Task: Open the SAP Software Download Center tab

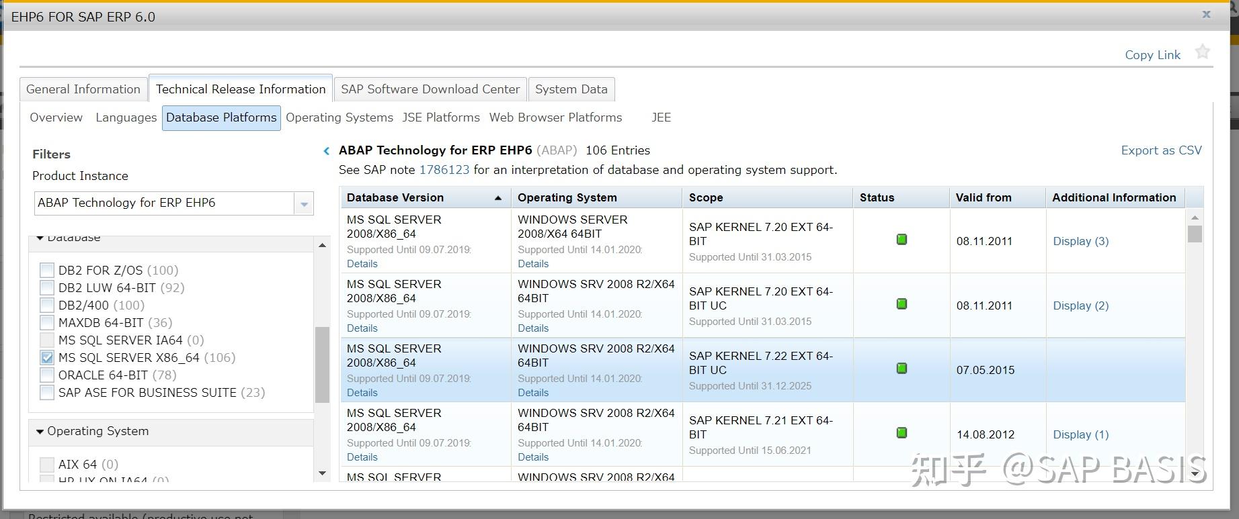Action: point(430,89)
